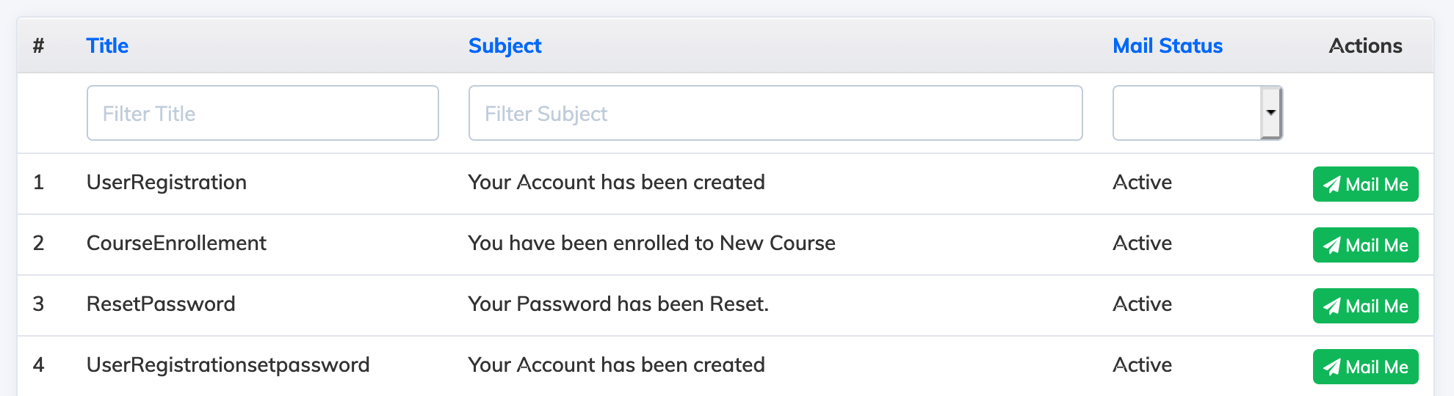Click paper plane icon in UserRegistrationsetpassword row
This screenshot has height=396, width=1454.
tap(1332, 367)
